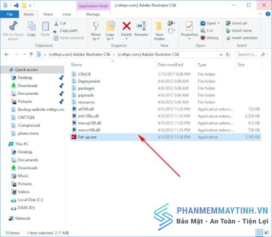This screenshot has width=272, height=237.
Task: Select the resources folder
Action: coord(166,102)
